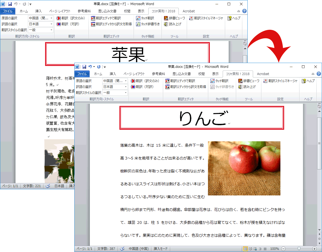Click 翻訳（対訳） icon in front window

[x=133, y=87]
